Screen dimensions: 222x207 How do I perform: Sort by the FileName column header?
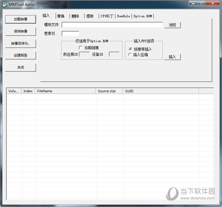65,91
